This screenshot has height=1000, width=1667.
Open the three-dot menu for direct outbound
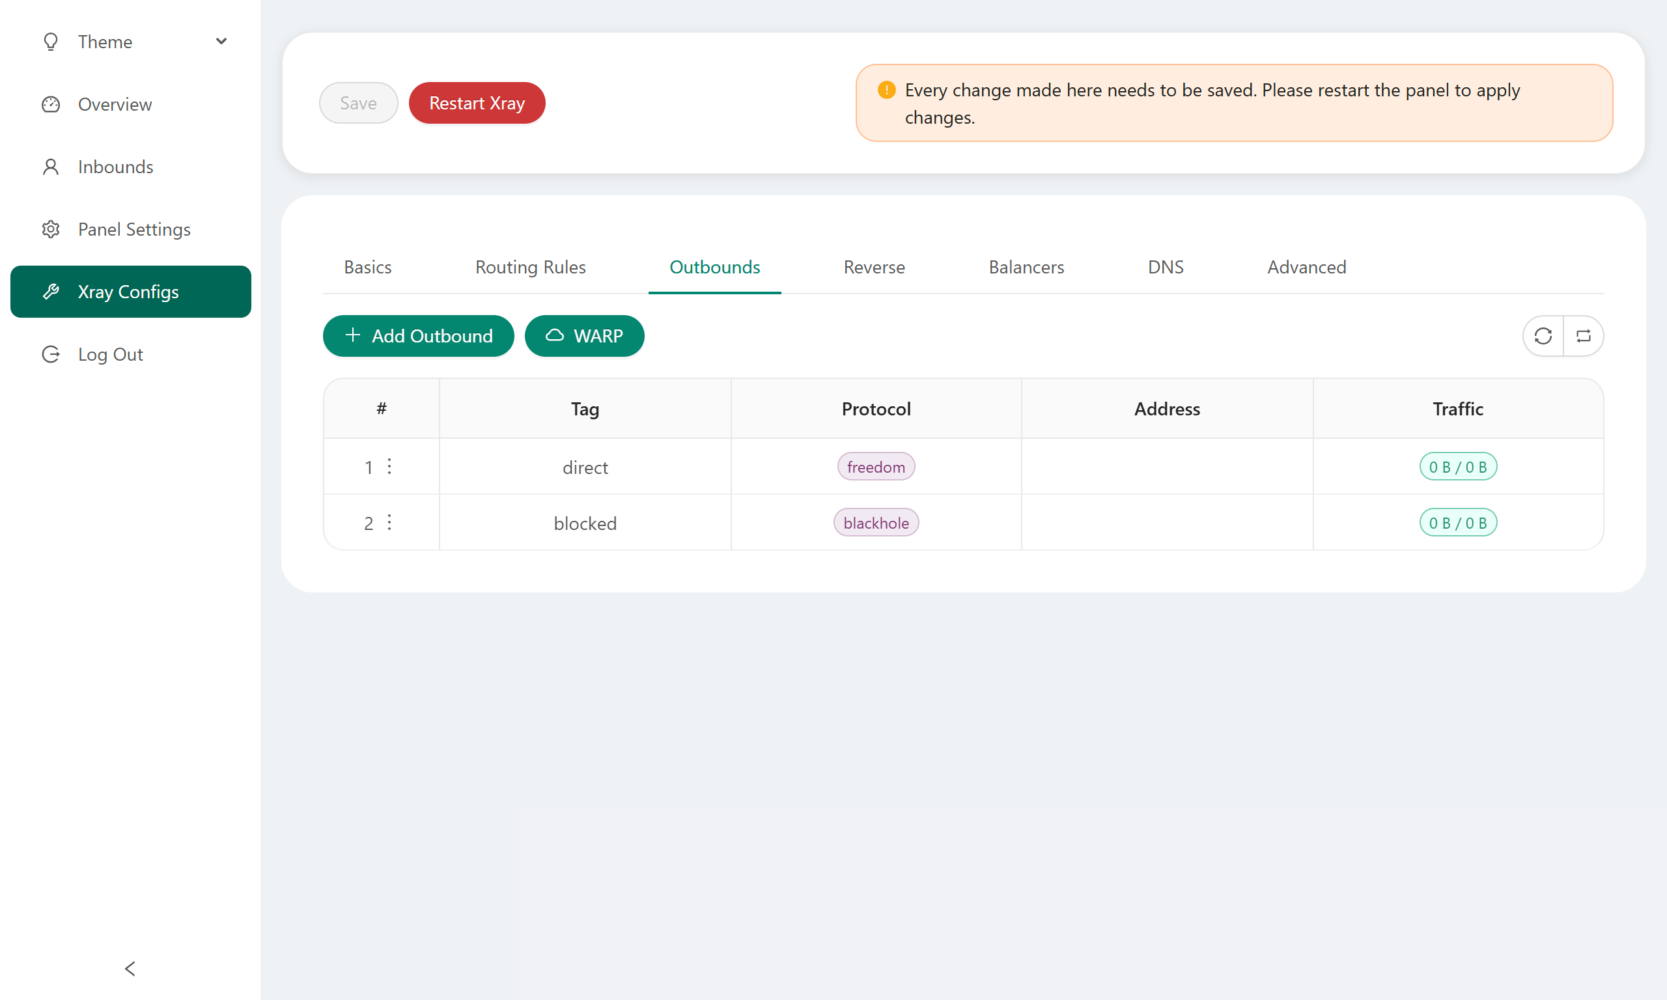point(389,466)
